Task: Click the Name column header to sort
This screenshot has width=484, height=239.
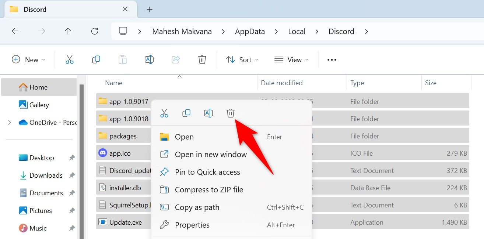Action: pos(113,83)
